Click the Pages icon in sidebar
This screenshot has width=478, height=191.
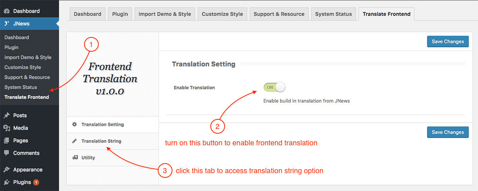coord(6,140)
